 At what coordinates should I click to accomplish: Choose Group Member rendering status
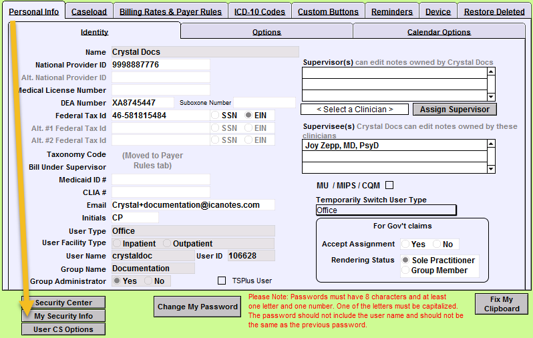click(405, 270)
